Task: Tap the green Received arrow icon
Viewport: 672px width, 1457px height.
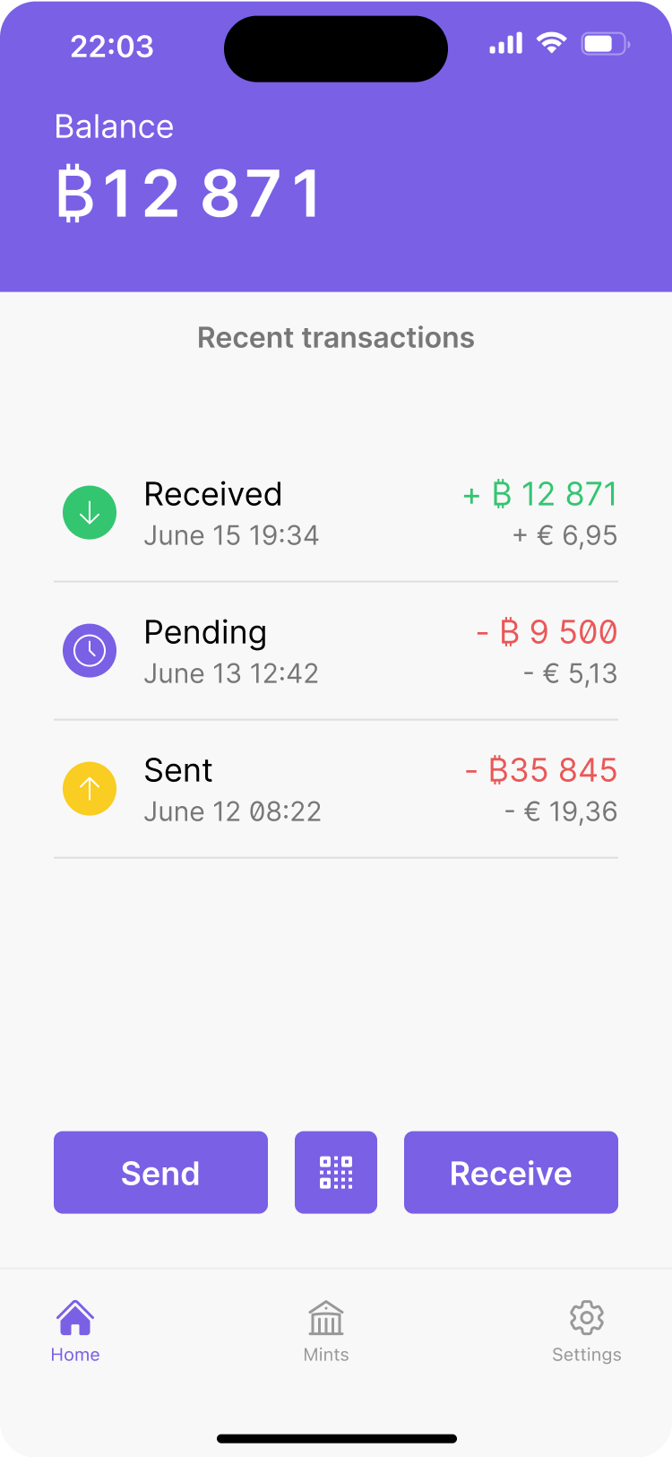Action: pyautogui.click(x=90, y=513)
